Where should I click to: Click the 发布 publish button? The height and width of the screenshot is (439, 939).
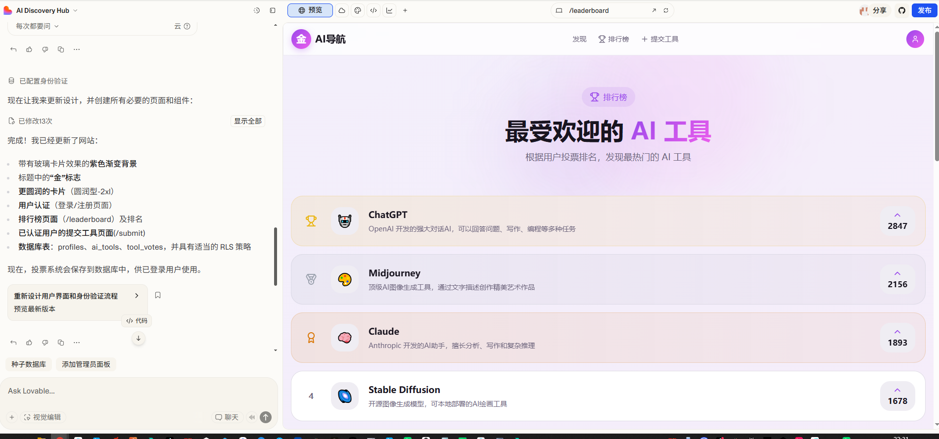(924, 10)
